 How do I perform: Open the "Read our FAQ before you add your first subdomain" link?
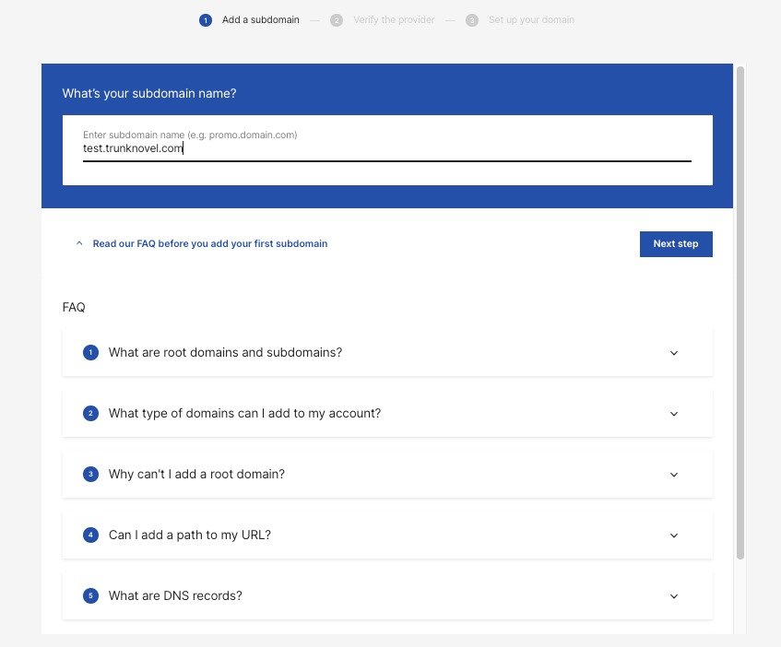tap(209, 243)
